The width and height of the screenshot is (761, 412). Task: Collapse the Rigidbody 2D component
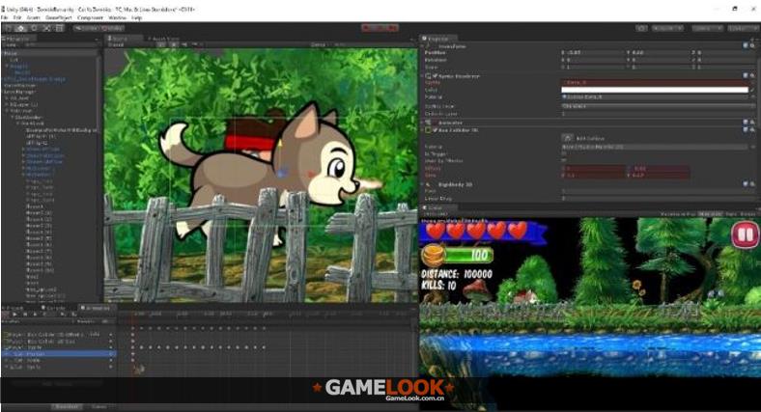tap(423, 184)
